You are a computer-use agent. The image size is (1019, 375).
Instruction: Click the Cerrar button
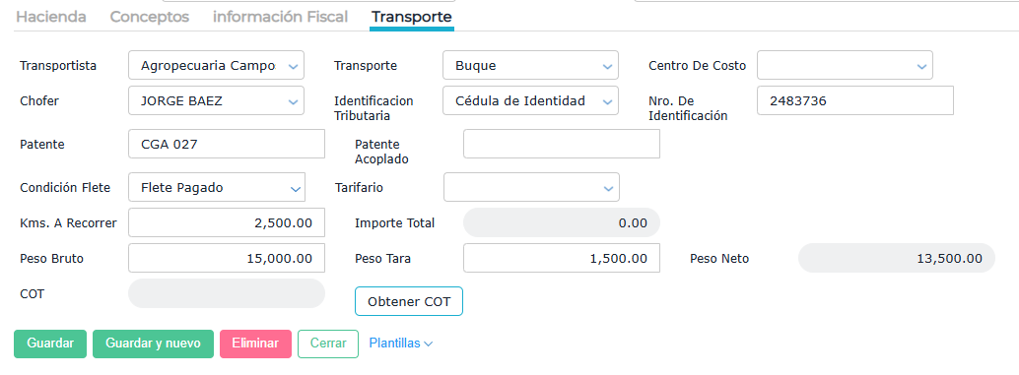[327, 344]
